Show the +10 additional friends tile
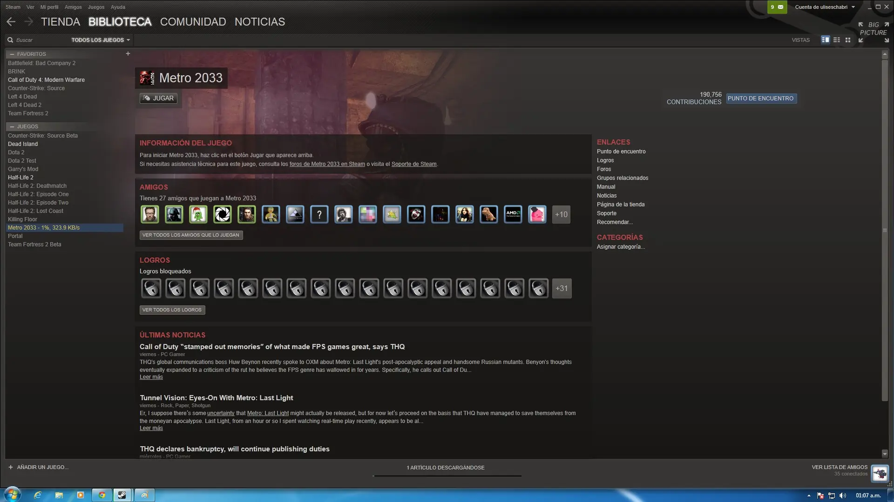This screenshot has width=894, height=502. [561, 214]
